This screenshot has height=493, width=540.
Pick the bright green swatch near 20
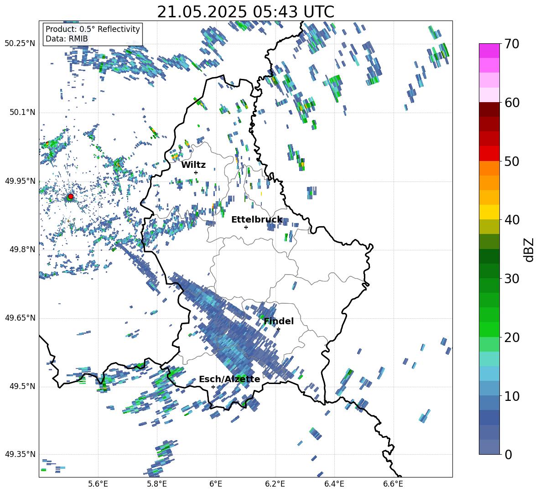click(x=489, y=329)
